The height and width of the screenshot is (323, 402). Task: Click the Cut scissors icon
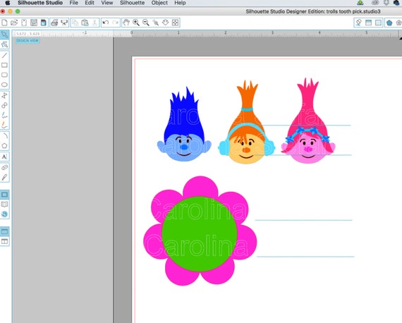tap(95, 23)
